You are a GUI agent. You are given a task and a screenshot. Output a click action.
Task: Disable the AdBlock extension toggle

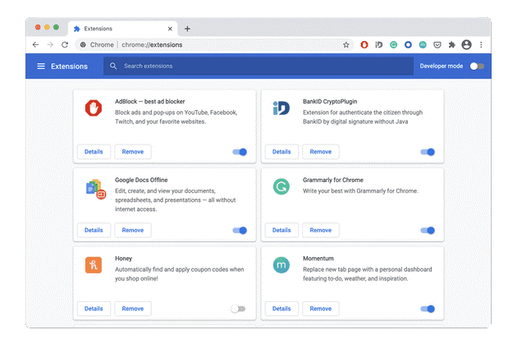click(x=240, y=152)
